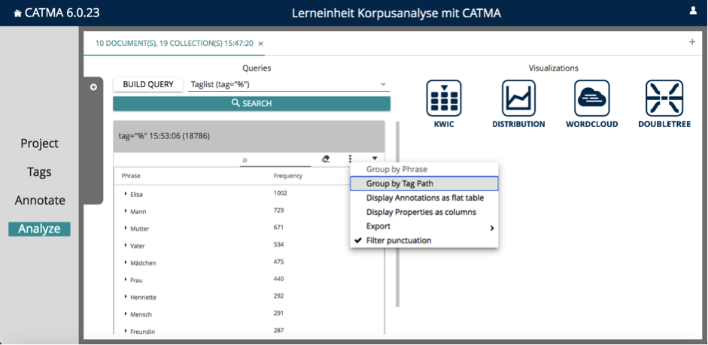Click the results filter input field
The image size is (708, 345).
(275, 159)
